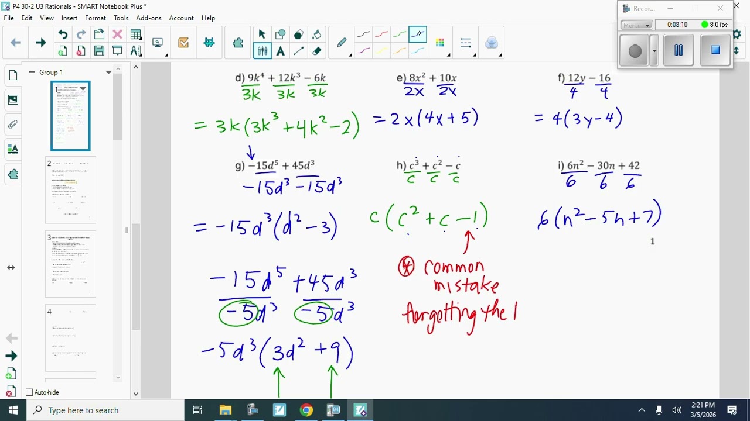
Task: Pause the screen recording
Action: [679, 50]
